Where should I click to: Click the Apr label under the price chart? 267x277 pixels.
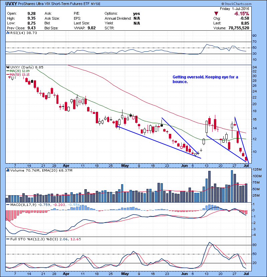(66, 166)
